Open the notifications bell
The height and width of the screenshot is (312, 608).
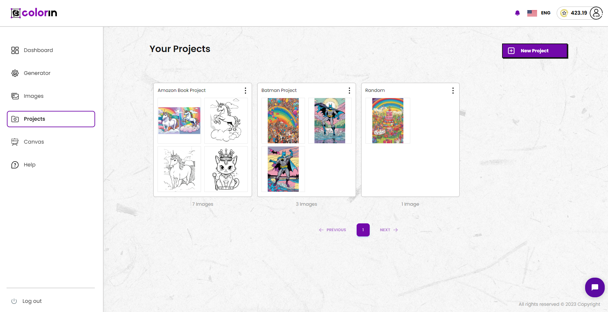click(517, 13)
